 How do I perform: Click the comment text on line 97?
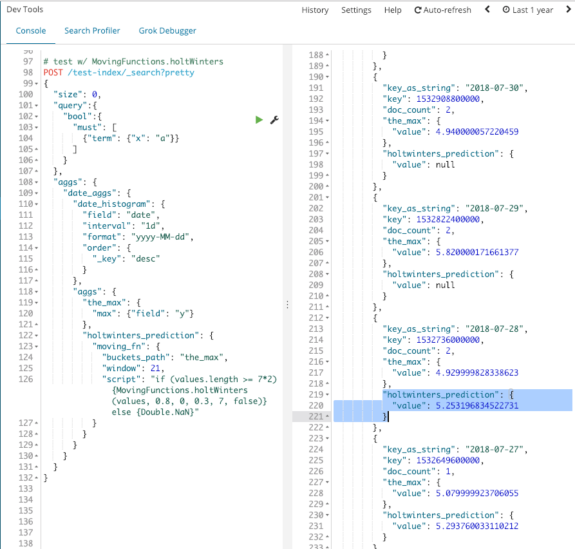click(x=133, y=61)
